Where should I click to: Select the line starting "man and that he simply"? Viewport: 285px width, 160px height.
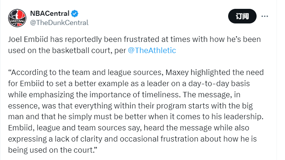click(136, 117)
